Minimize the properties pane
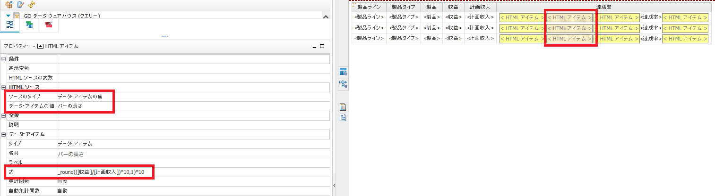Image resolution: width=715 pixels, height=196 pixels. pos(315,47)
